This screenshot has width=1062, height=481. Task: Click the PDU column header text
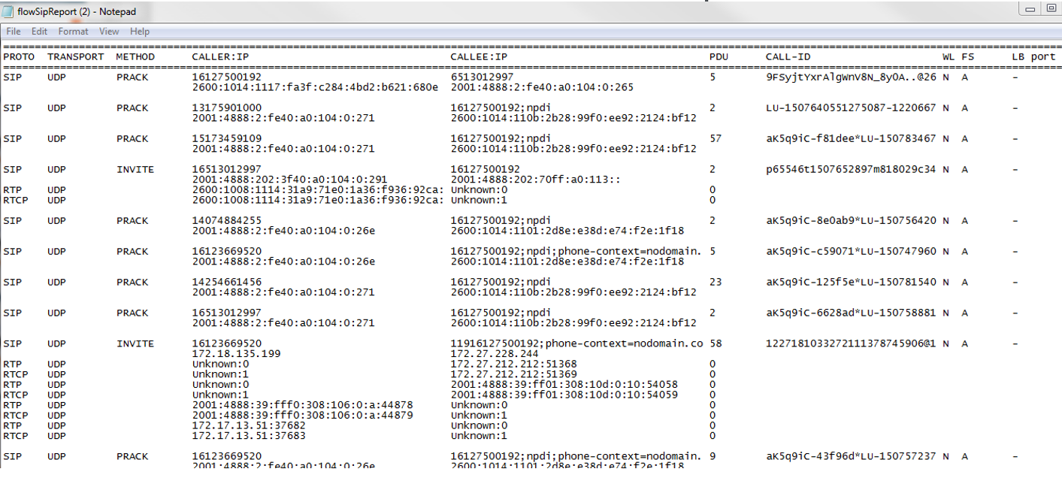pyautogui.click(x=719, y=56)
